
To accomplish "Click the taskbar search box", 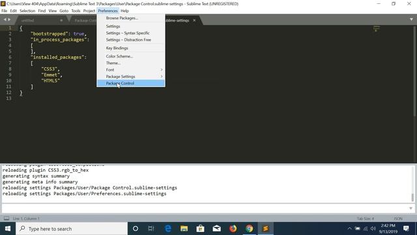I will [x=72, y=228].
